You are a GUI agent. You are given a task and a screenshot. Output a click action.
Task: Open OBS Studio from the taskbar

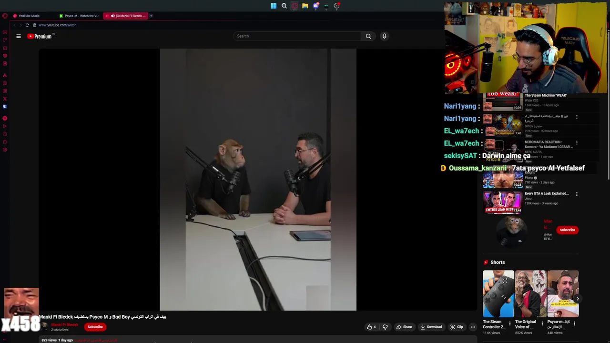336,6
